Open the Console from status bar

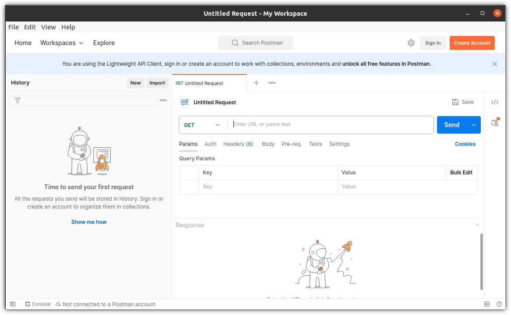click(38, 304)
